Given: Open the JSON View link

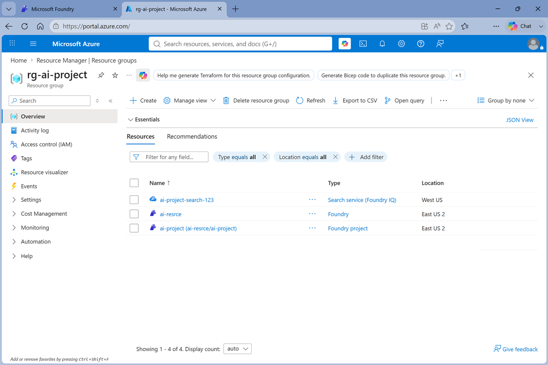Looking at the screenshot, I should (520, 120).
